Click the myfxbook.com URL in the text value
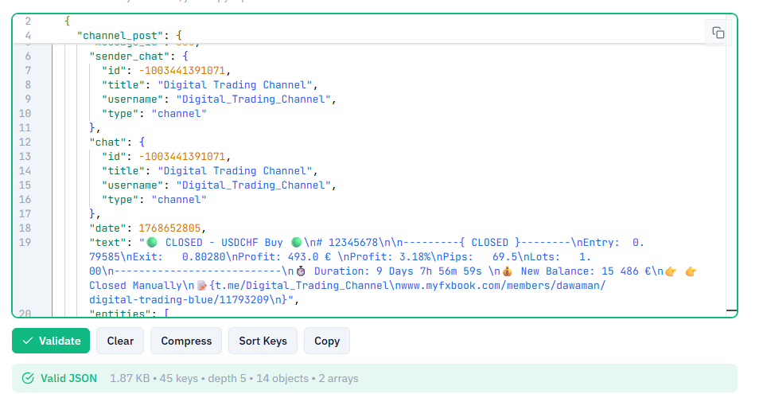 (x=477, y=286)
